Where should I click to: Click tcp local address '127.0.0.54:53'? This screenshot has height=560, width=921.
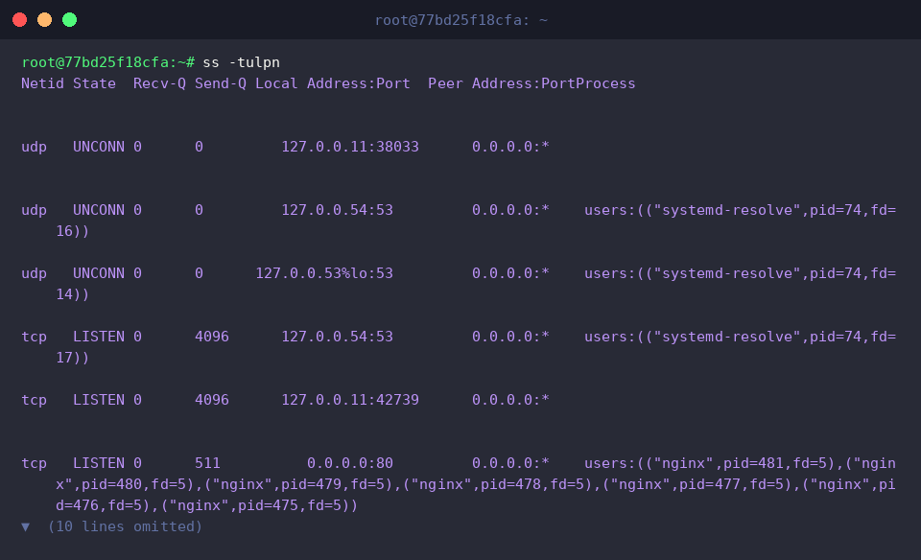(337, 337)
